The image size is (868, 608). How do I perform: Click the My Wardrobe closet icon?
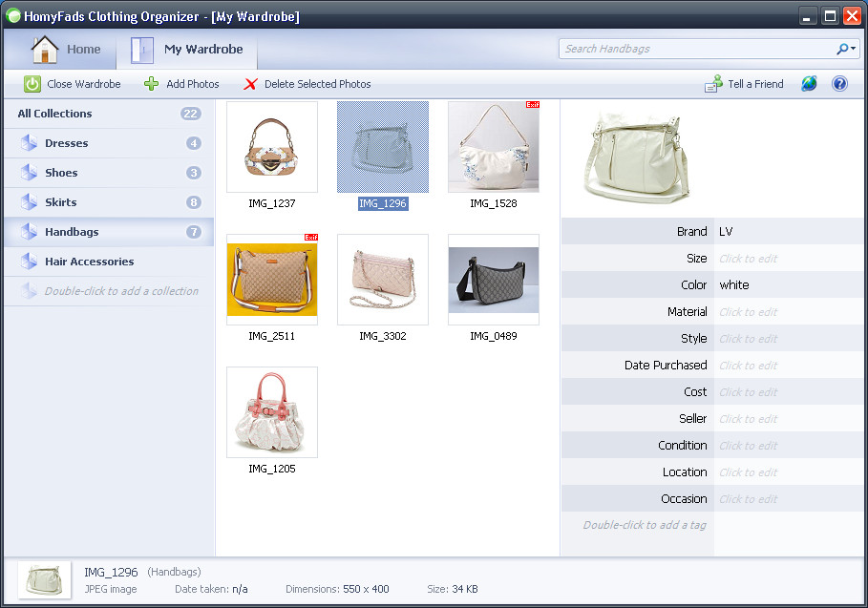(141, 50)
